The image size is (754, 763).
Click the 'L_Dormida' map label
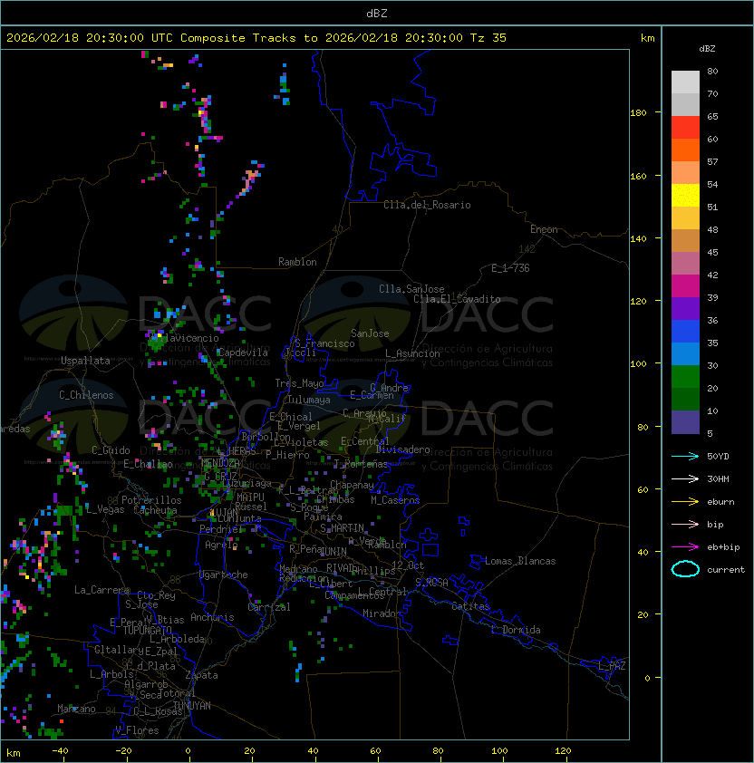pos(516,630)
